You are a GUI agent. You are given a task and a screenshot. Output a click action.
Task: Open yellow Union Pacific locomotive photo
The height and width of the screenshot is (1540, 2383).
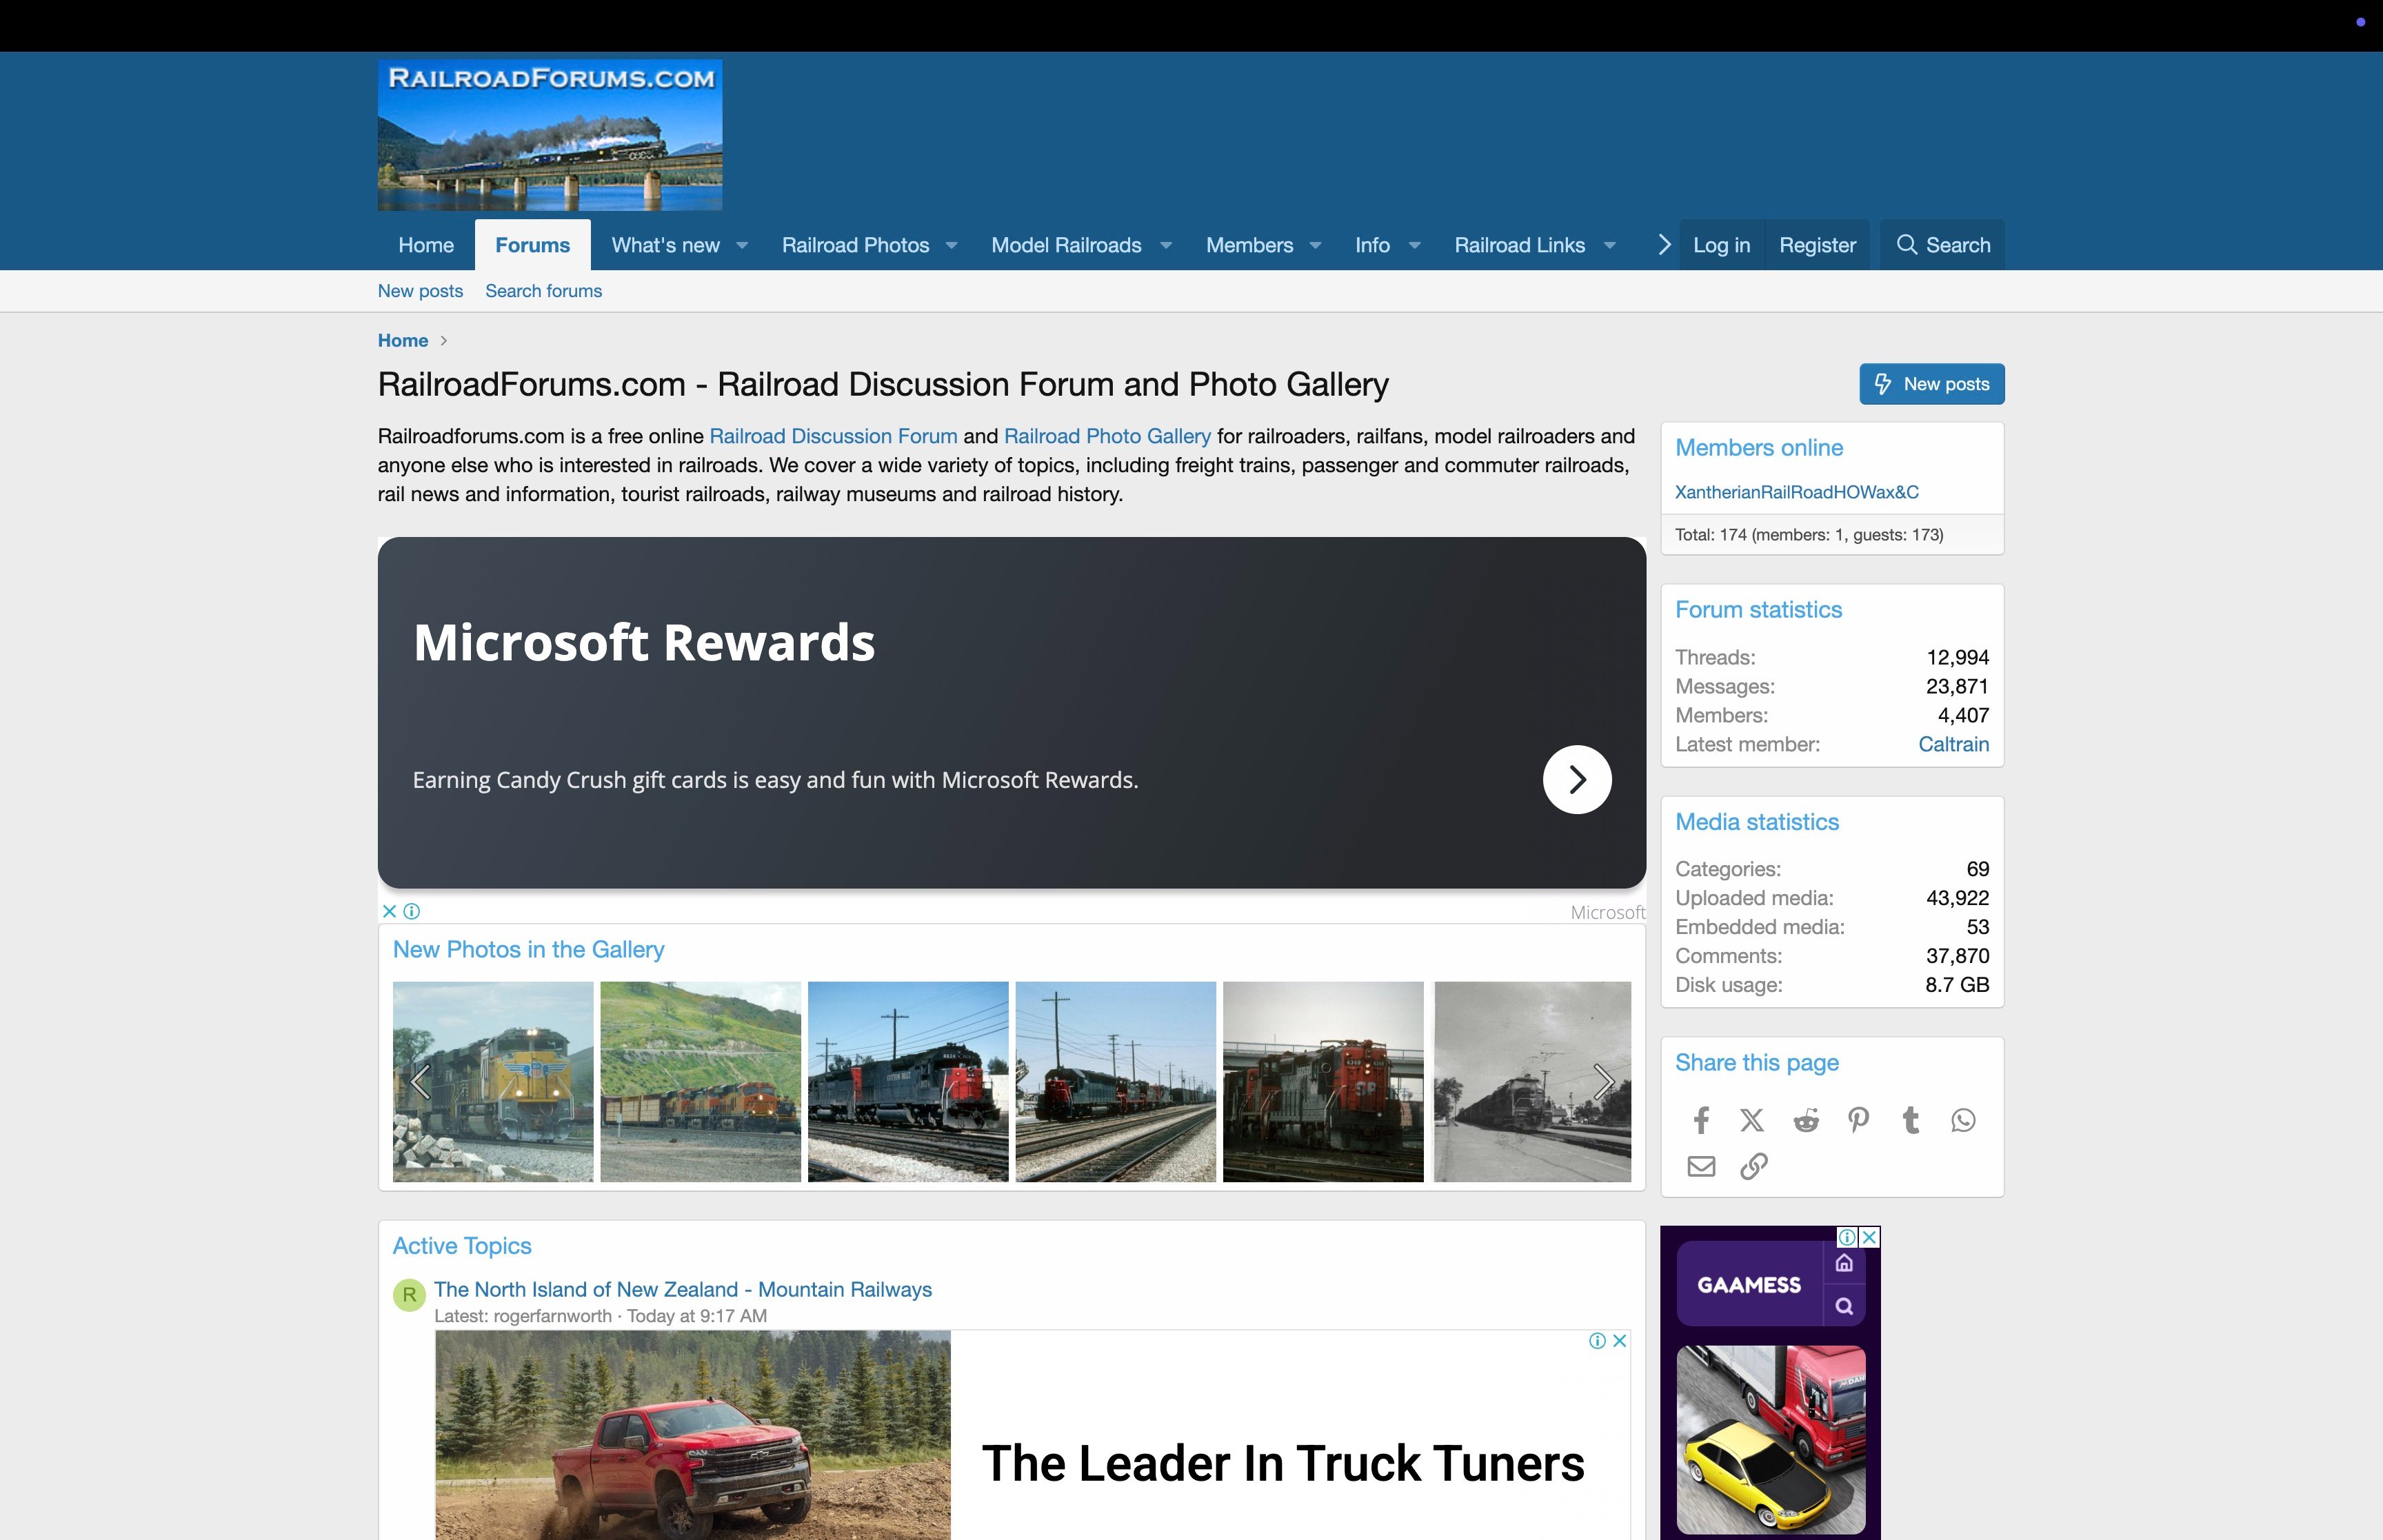pyautogui.click(x=493, y=1082)
